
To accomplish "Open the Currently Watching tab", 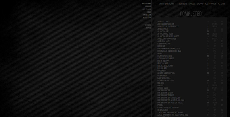I will click(166, 4).
